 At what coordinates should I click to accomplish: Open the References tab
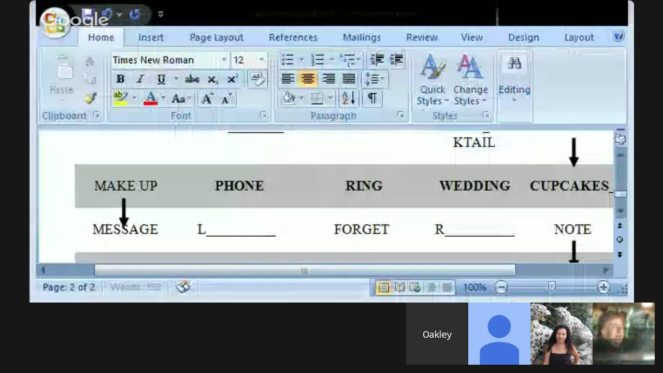[x=293, y=37]
